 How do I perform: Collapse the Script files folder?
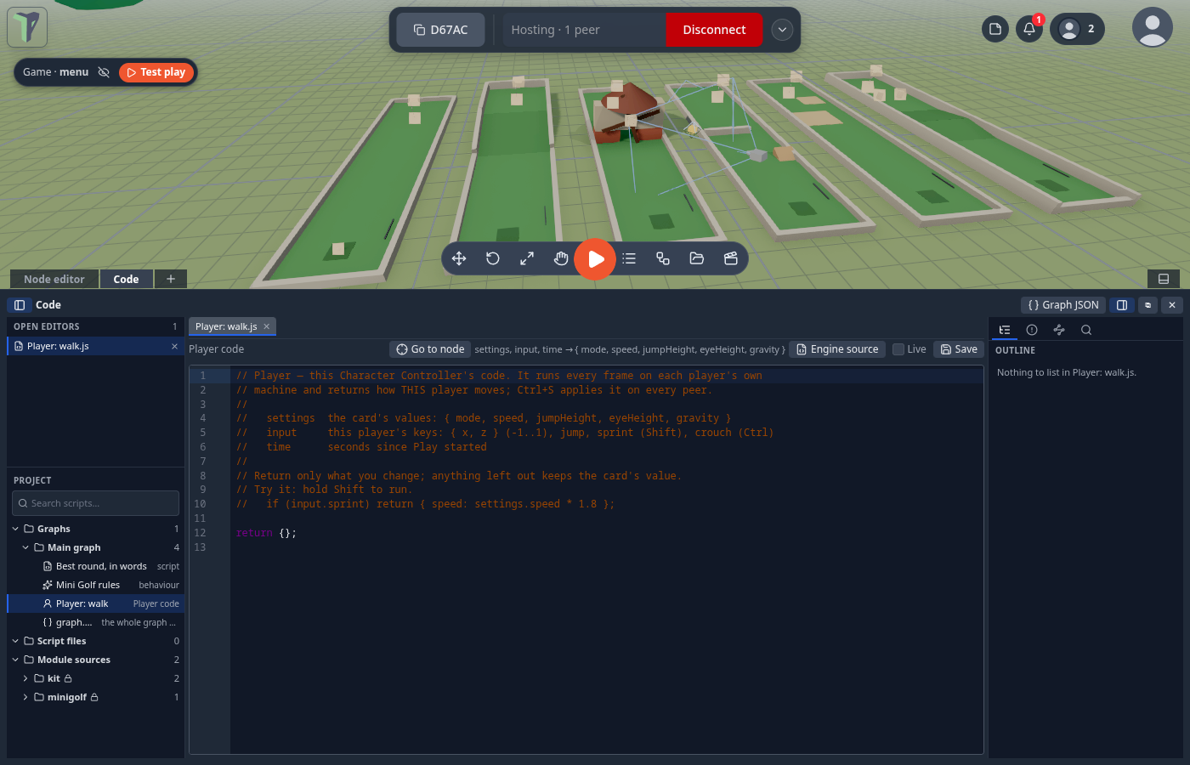[x=15, y=641]
